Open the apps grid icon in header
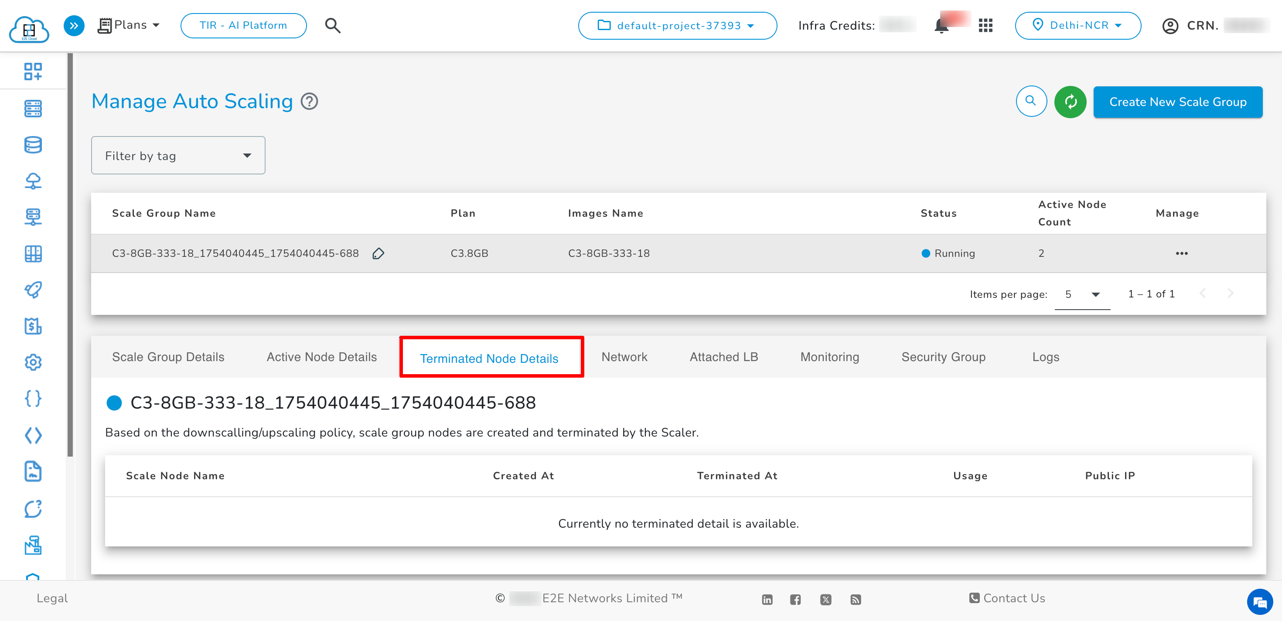The image size is (1282, 621). tap(985, 26)
